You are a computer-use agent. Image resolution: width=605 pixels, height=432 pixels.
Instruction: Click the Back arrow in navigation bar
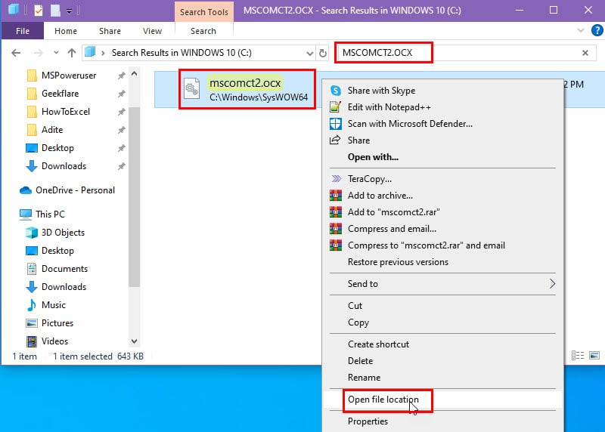[16, 53]
